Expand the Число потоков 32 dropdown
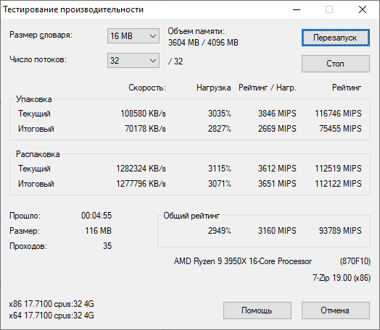The image size is (380, 330). tap(133, 61)
